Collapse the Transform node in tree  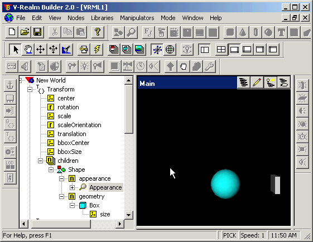pos(30,89)
